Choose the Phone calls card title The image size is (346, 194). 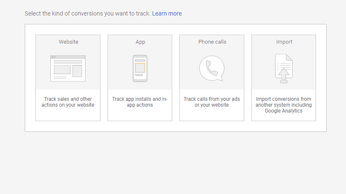(x=212, y=42)
